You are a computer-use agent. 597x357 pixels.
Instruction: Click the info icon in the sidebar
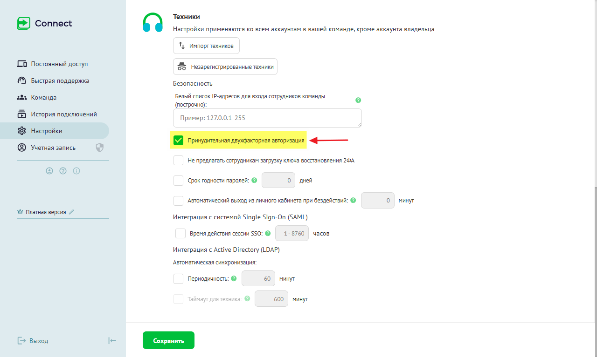coord(76,171)
